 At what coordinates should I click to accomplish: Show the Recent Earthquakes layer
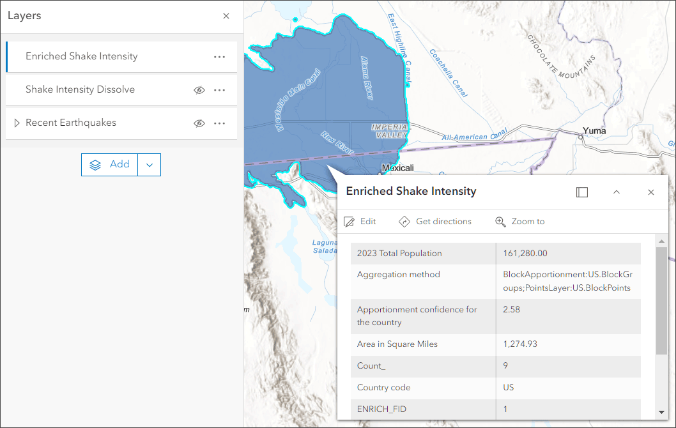tap(199, 123)
